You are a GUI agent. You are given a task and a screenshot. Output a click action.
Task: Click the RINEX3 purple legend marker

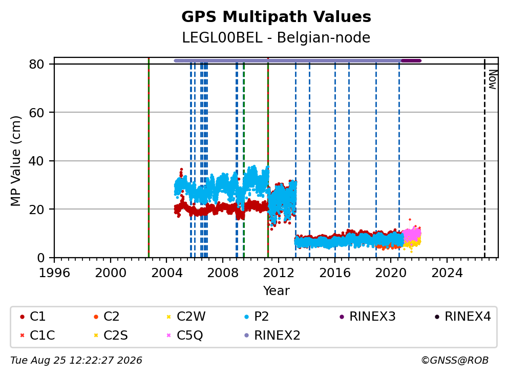342,317
